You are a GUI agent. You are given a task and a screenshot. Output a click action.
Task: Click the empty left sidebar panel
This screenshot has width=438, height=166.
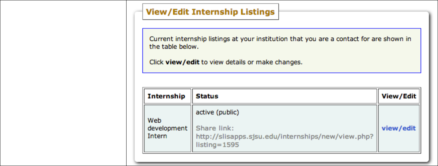[63, 83]
